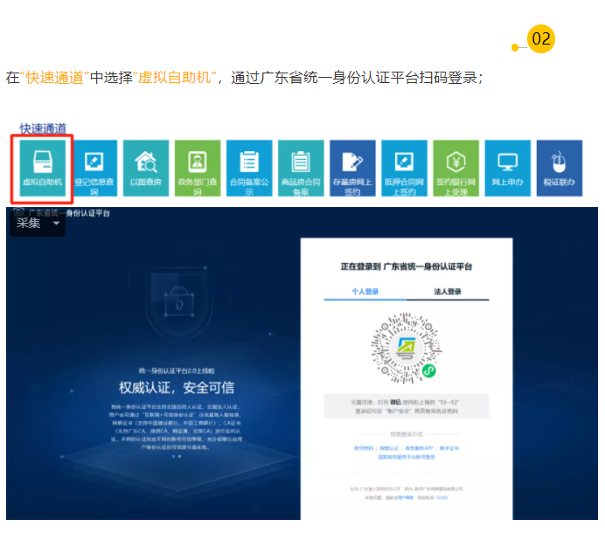
Task: Click the 广东省统一身份认证平台 header logo
Action: coord(62,213)
